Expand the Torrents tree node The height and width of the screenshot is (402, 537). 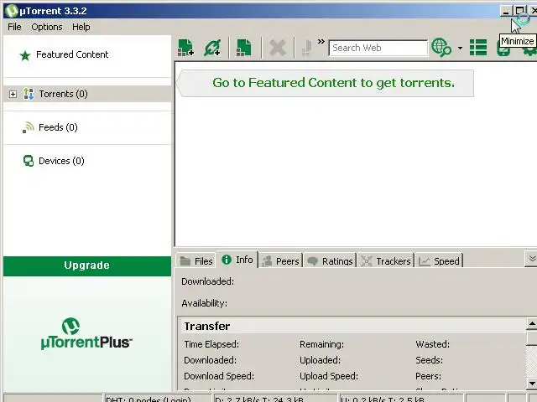[13, 94]
